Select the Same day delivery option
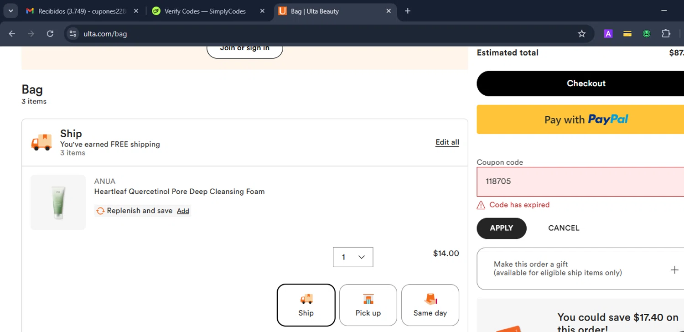The height and width of the screenshot is (332, 684). point(430,305)
